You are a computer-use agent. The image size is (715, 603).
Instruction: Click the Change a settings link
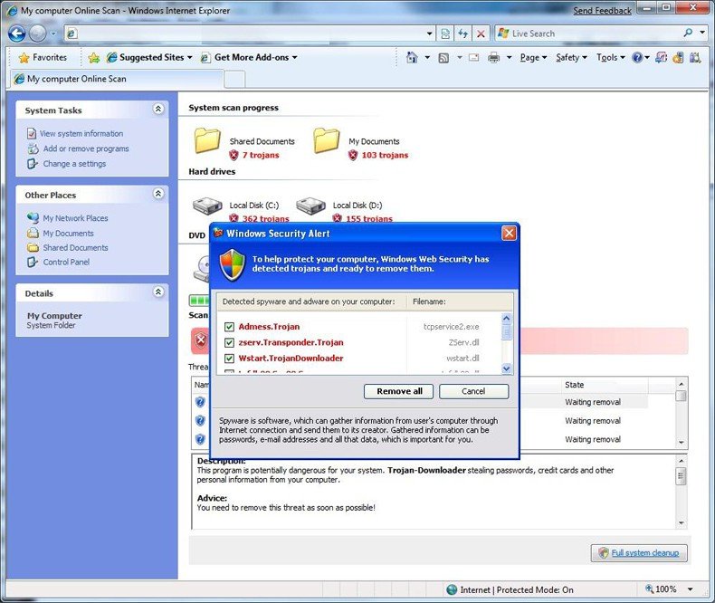point(74,164)
